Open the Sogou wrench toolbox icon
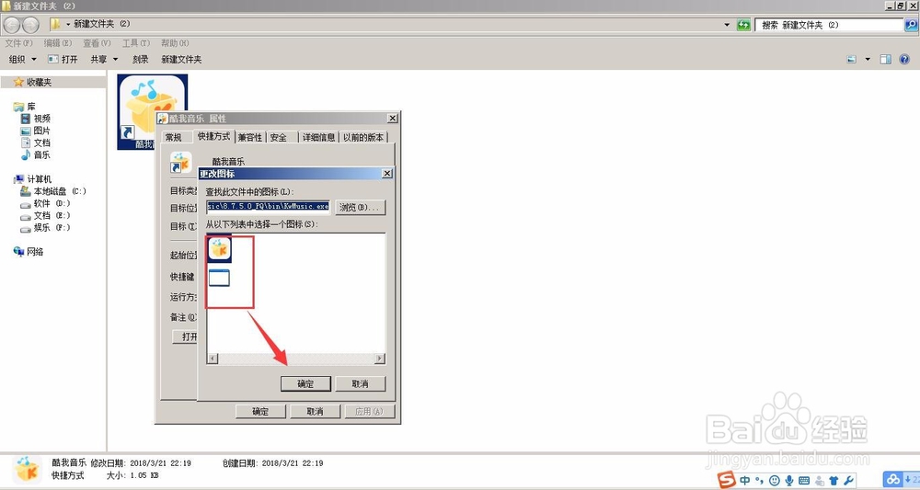This screenshot has height=490, width=920. (848, 481)
